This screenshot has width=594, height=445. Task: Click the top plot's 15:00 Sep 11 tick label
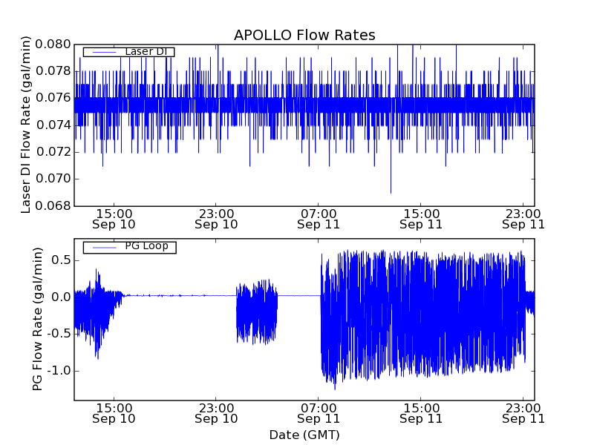pos(421,218)
